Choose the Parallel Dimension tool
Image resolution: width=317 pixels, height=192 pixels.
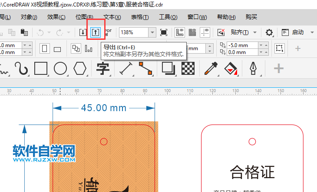[125, 68]
